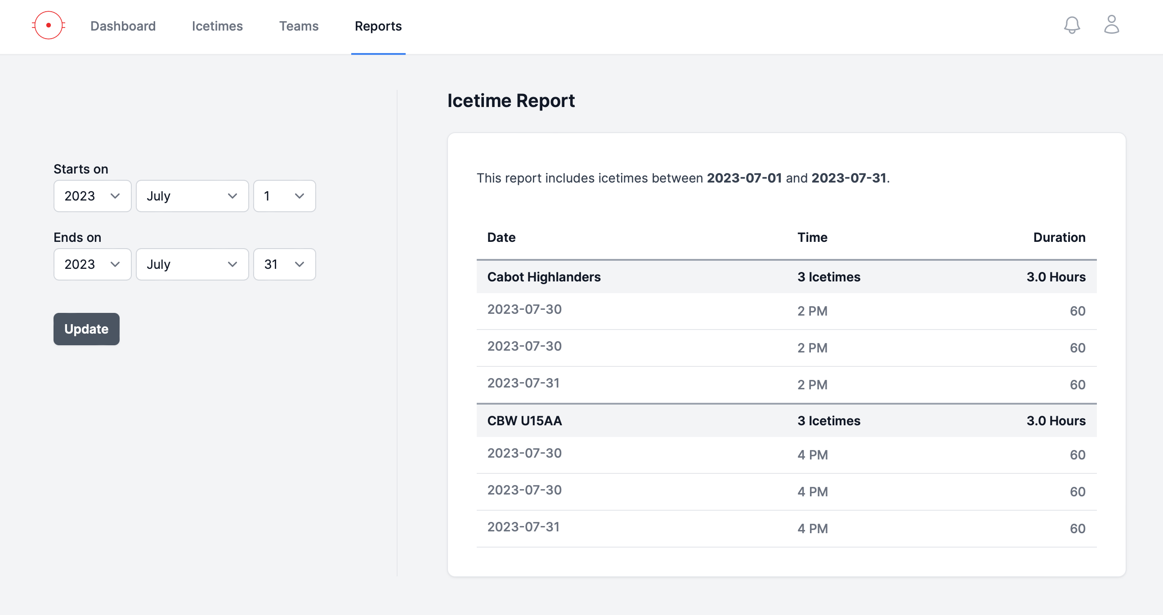1163x615 pixels.
Task: Click the report end date 2023-07-31 in the summary
Action: click(849, 178)
